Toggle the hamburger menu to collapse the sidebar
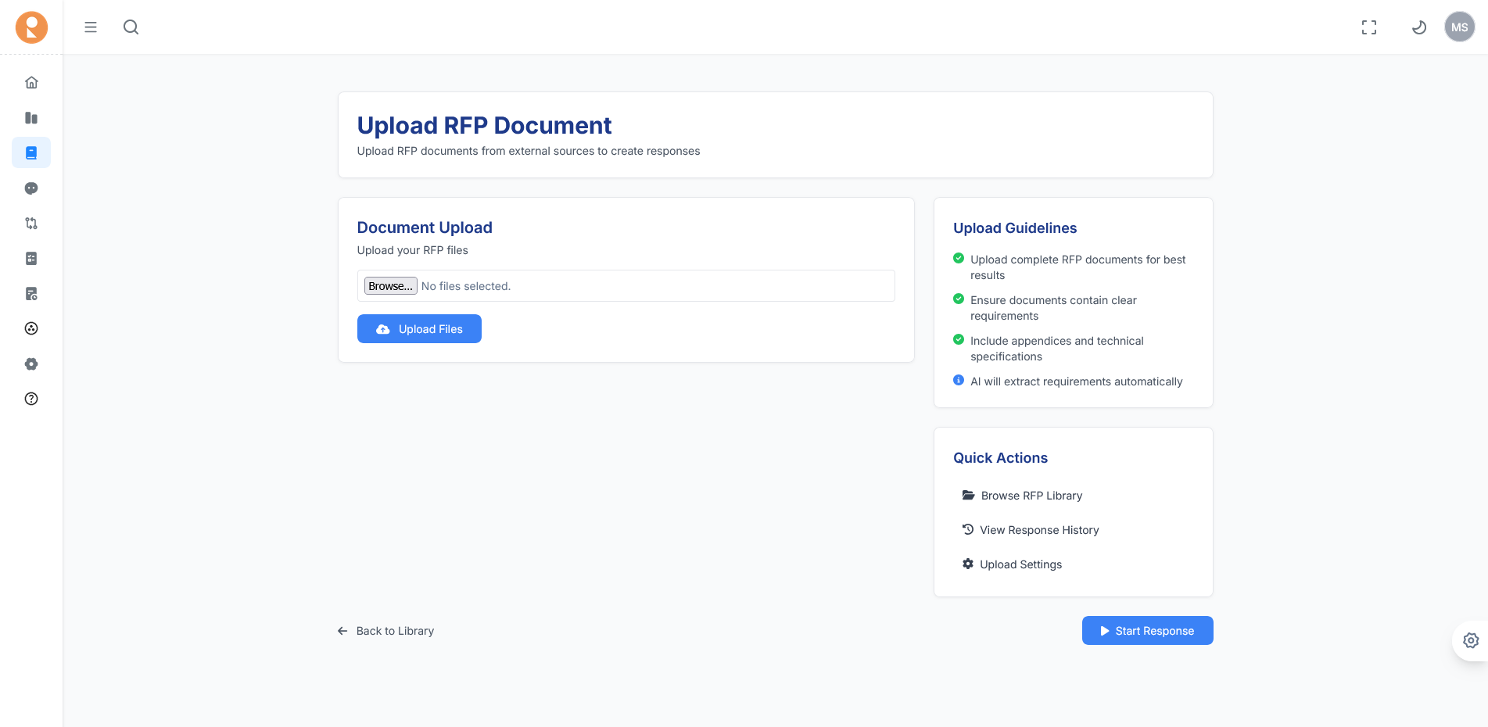 click(91, 27)
